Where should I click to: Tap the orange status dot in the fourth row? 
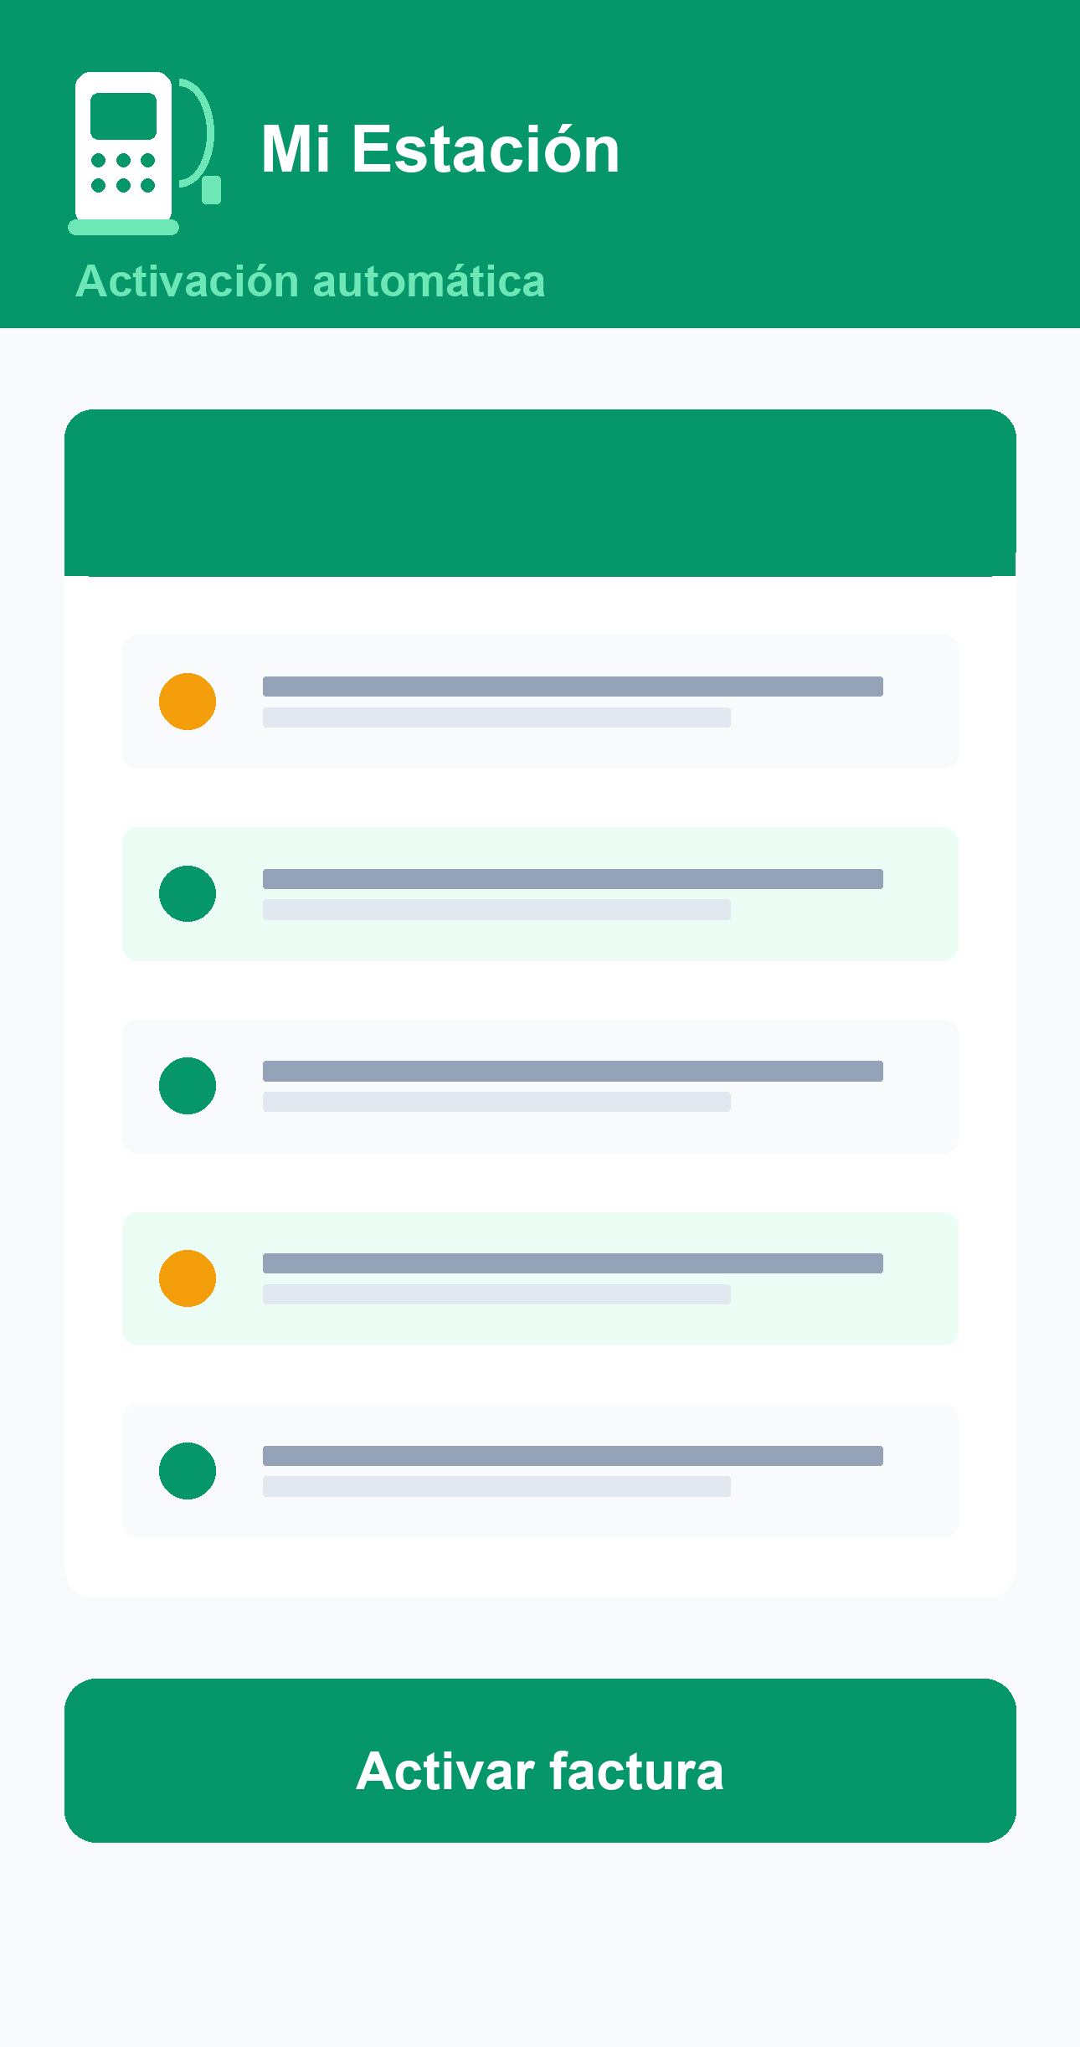(188, 1278)
